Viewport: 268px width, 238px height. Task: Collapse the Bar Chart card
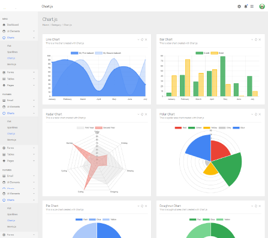point(252,39)
